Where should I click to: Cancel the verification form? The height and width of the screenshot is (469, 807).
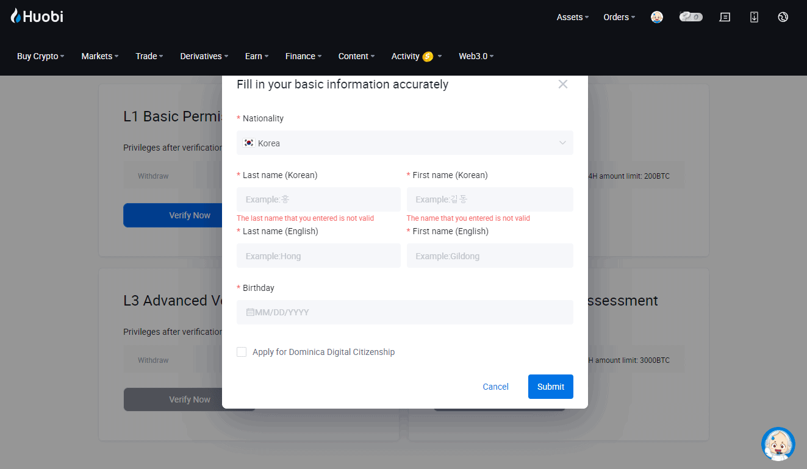coord(495,386)
